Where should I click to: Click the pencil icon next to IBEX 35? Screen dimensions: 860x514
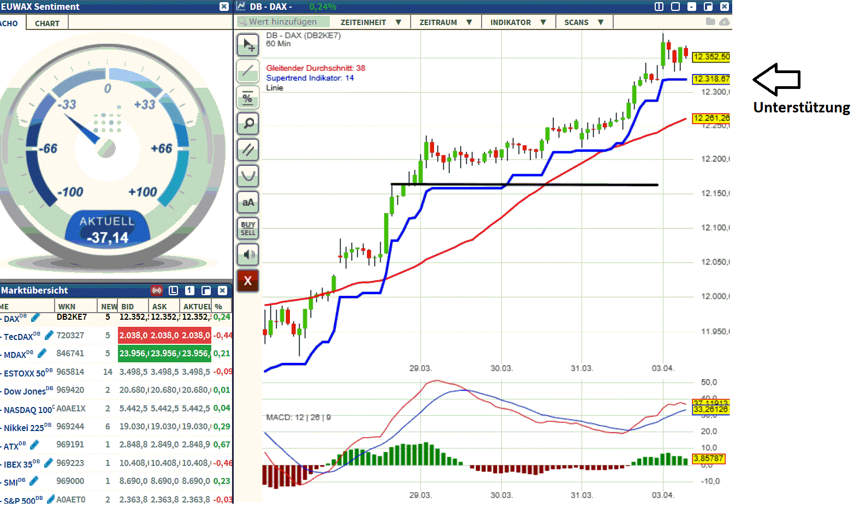coord(49,463)
